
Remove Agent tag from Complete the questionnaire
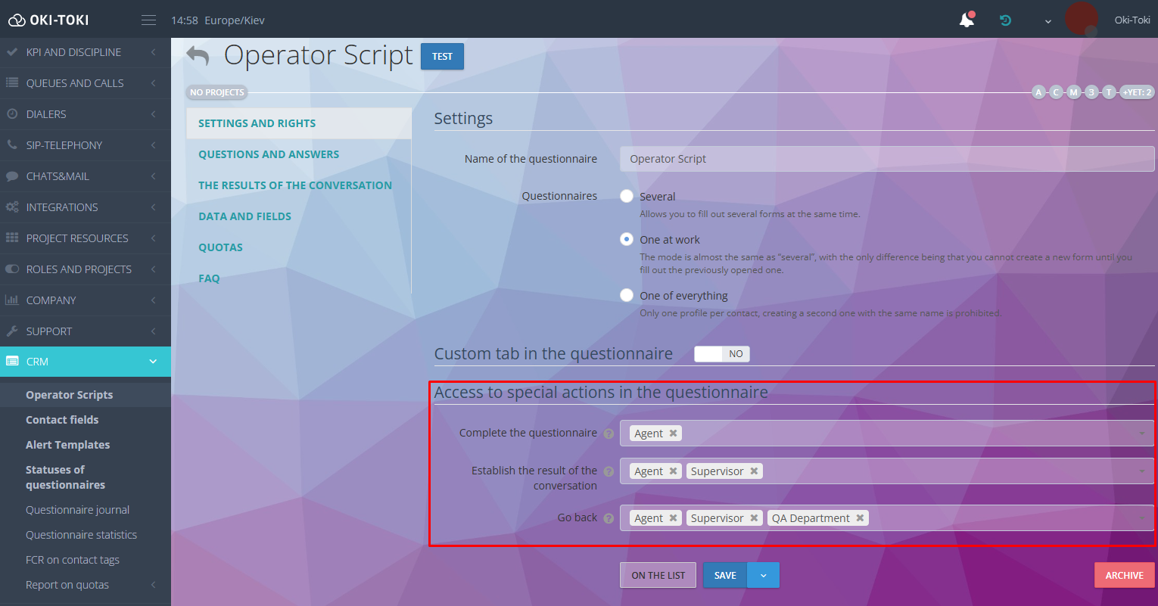tap(673, 434)
